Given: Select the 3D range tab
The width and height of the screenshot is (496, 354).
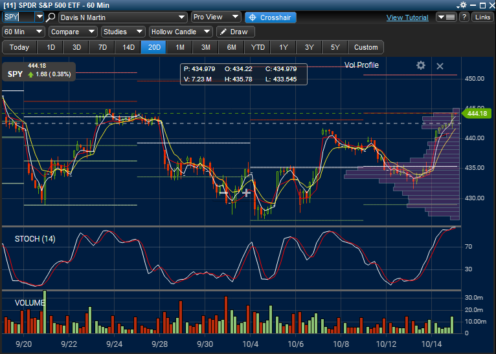Looking at the screenshot, I should pos(76,47).
